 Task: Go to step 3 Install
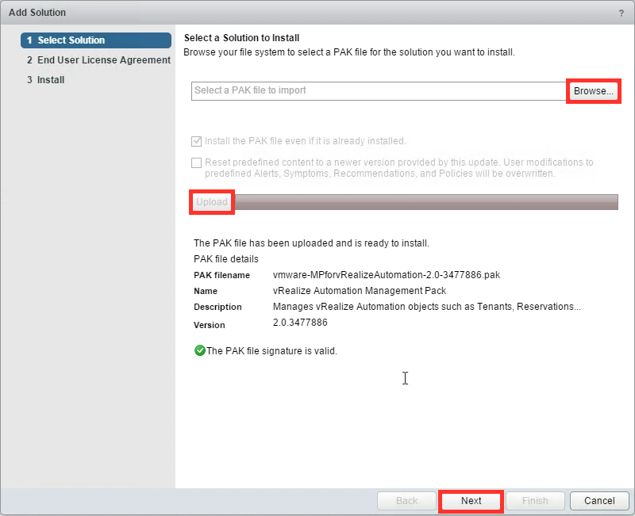(46, 80)
